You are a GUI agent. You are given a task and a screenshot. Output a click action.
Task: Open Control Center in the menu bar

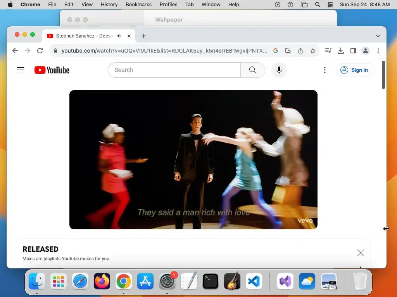330,5
